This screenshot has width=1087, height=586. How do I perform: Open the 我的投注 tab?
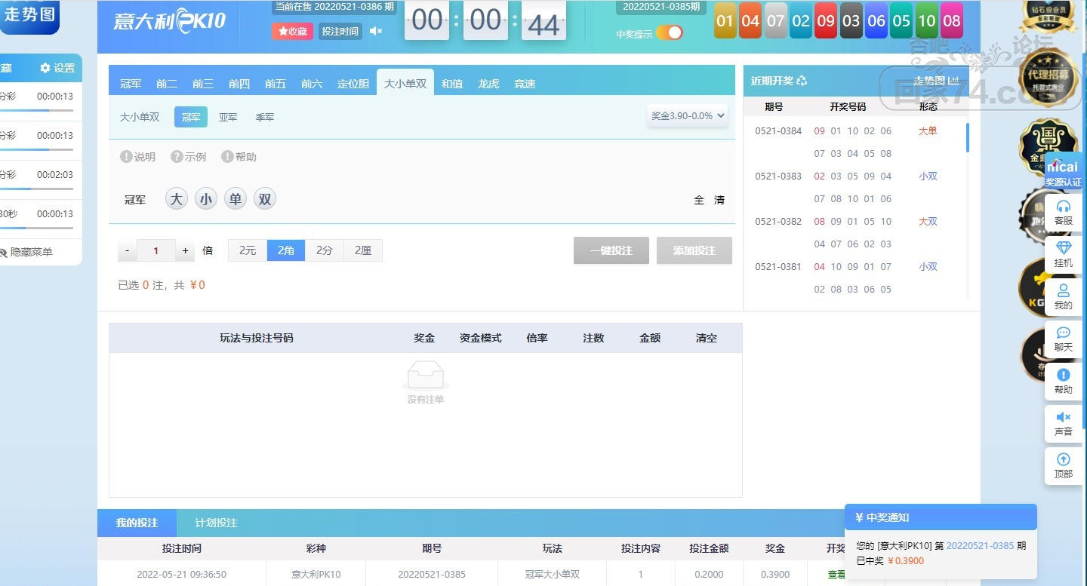137,523
